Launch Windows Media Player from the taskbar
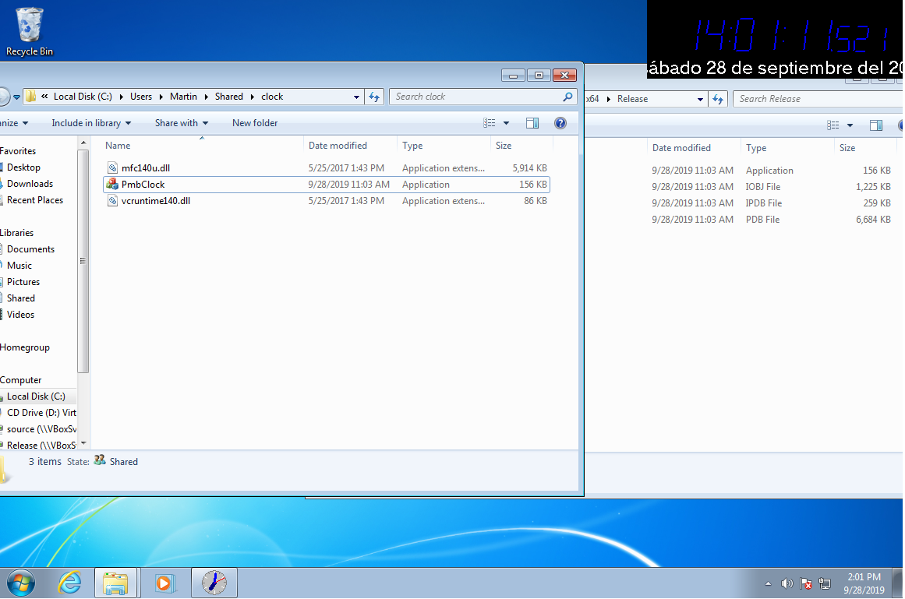This screenshot has width=905, height=599. pyautogui.click(x=165, y=583)
